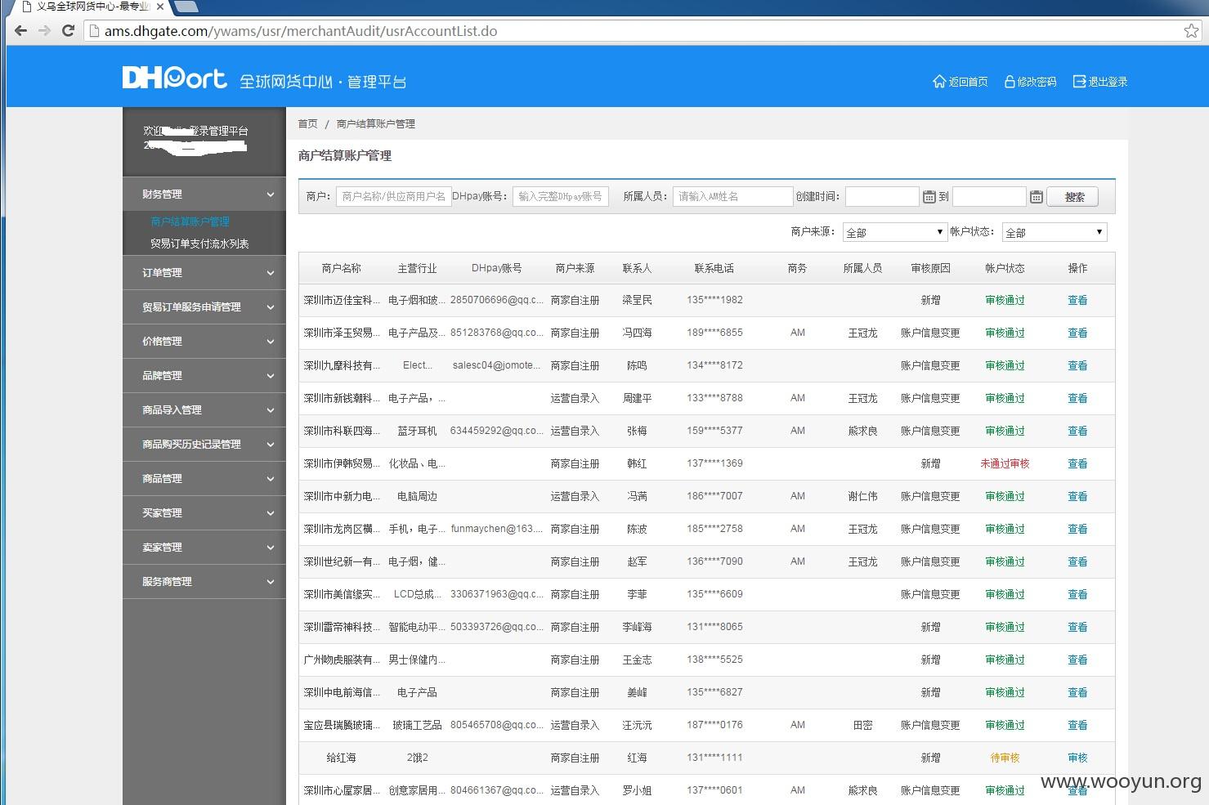Open calendar icon for start date
The height and width of the screenshot is (805, 1209).
pos(929,197)
